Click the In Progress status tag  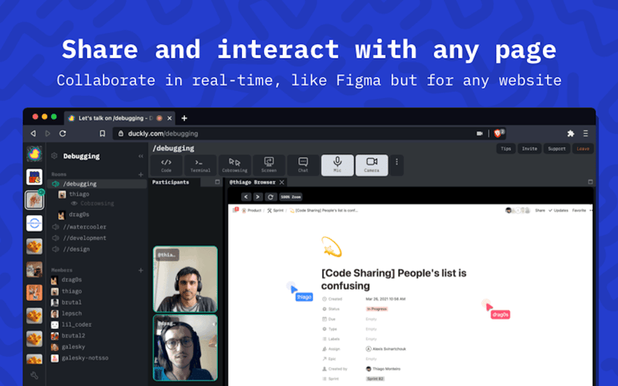coord(377,309)
